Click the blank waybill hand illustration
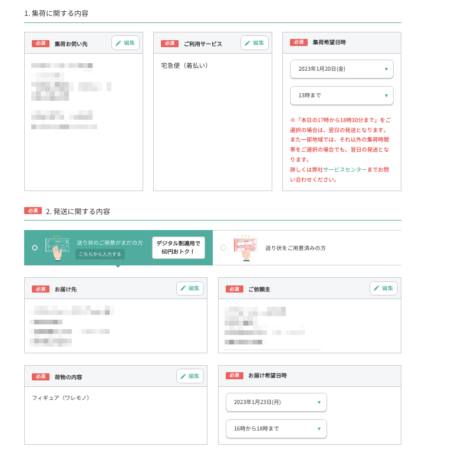Viewport: 455px width, 463px height. tap(57, 248)
